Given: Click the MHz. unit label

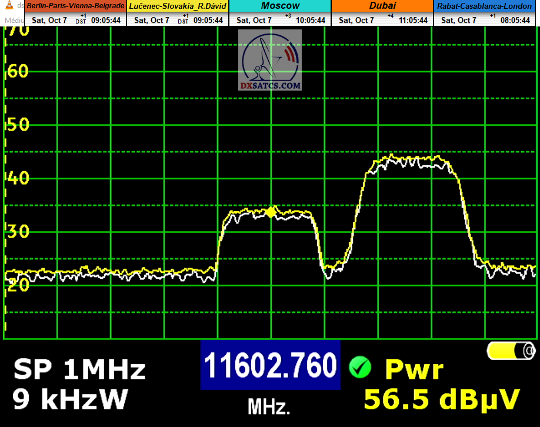Looking at the screenshot, I should tap(269, 406).
